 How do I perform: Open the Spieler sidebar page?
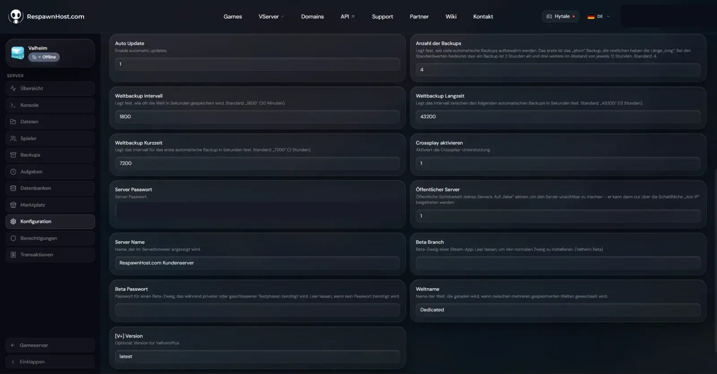tap(50, 138)
